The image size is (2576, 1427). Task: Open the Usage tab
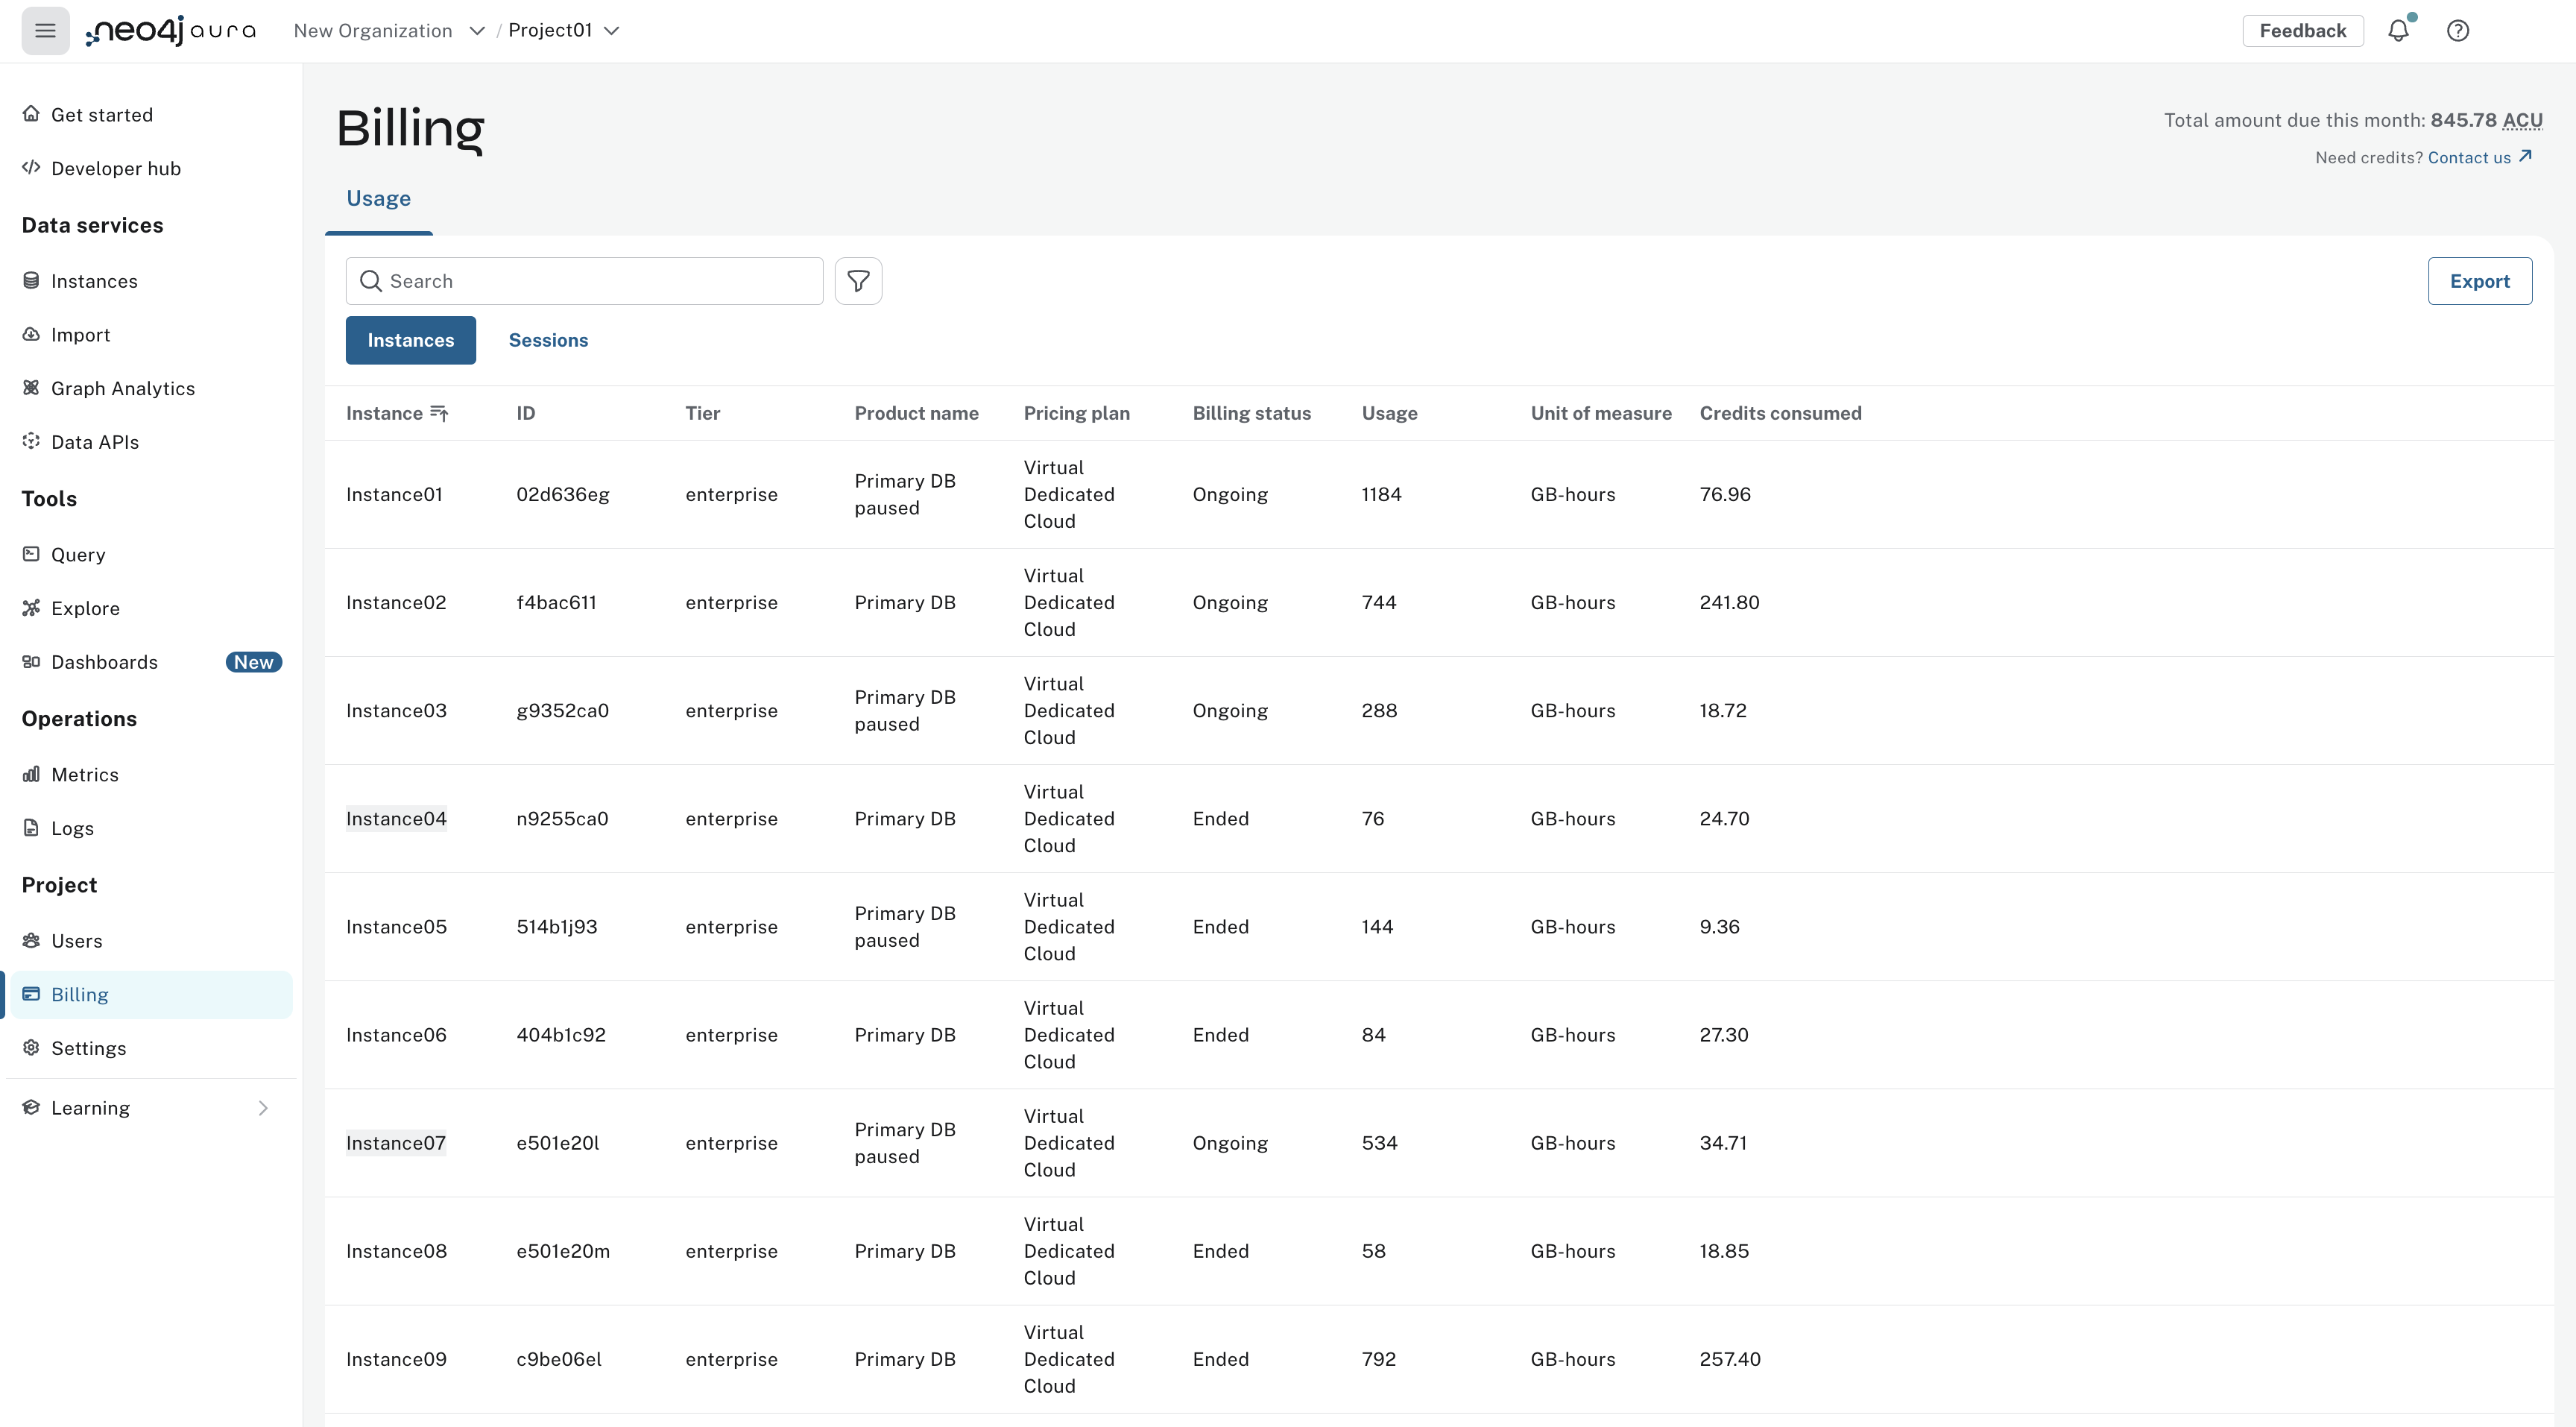click(378, 199)
